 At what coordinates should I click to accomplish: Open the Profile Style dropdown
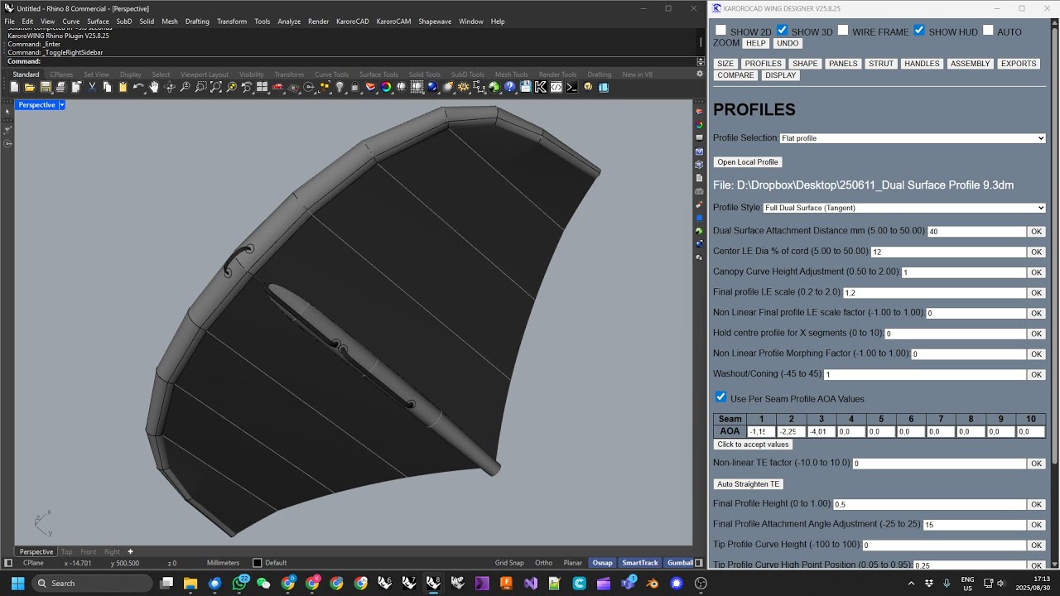(x=904, y=208)
